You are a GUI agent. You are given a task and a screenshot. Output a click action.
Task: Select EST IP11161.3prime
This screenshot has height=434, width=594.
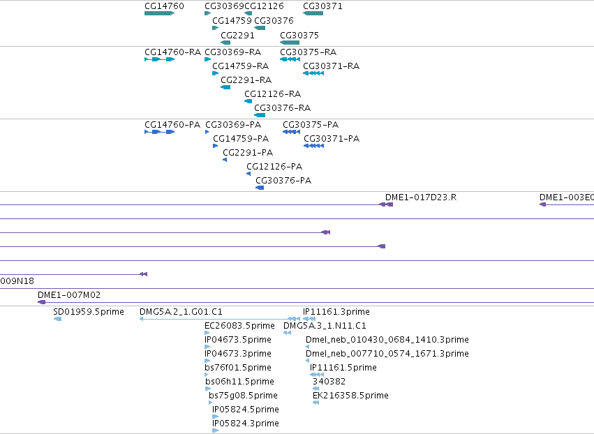point(336,312)
